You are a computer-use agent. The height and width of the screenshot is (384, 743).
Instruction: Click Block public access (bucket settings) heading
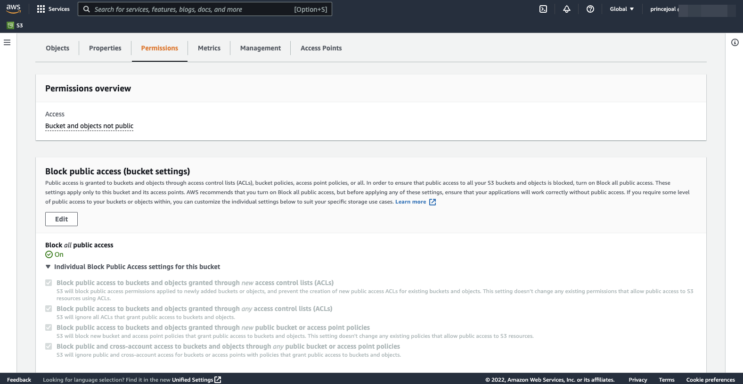point(118,172)
